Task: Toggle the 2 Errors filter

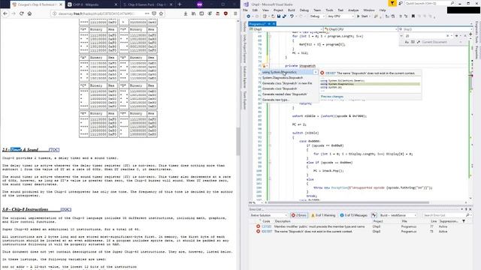Action: point(299,215)
